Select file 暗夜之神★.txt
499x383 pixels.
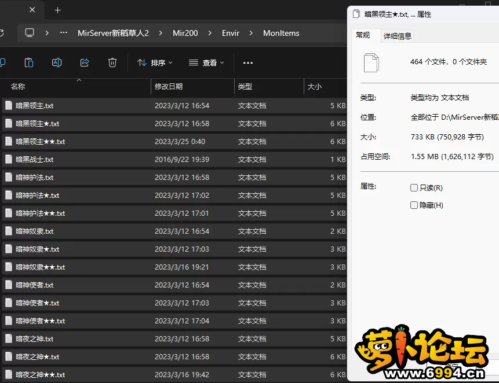(x=37, y=356)
